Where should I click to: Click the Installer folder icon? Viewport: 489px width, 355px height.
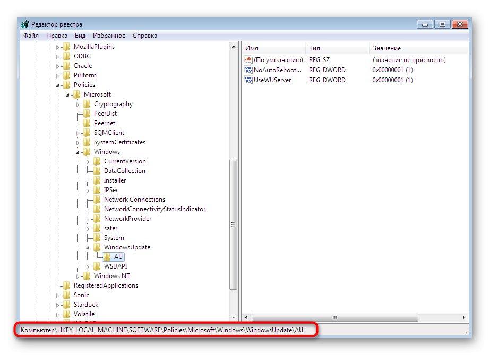pyautogui.click(x=97, y=180)
